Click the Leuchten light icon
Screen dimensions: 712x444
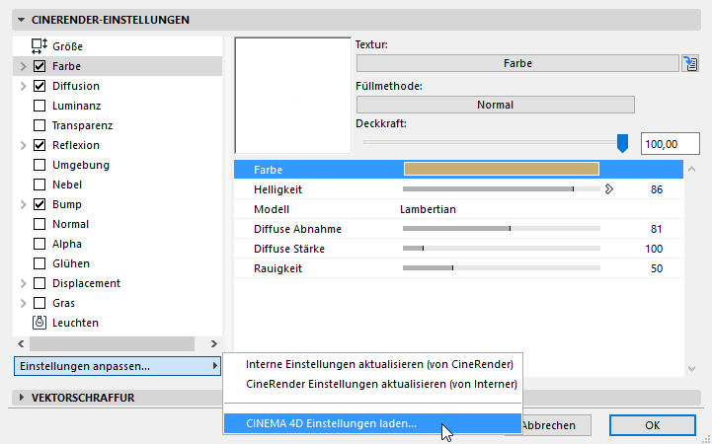[x=40, y=323]
